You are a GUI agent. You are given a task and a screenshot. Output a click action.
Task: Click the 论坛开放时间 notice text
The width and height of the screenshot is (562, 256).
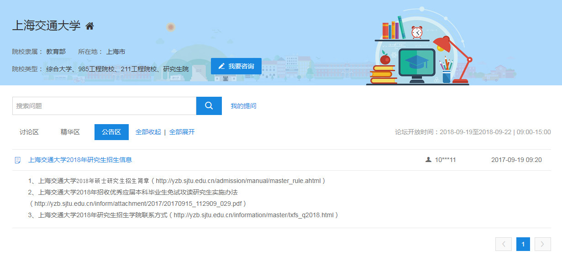473,132
